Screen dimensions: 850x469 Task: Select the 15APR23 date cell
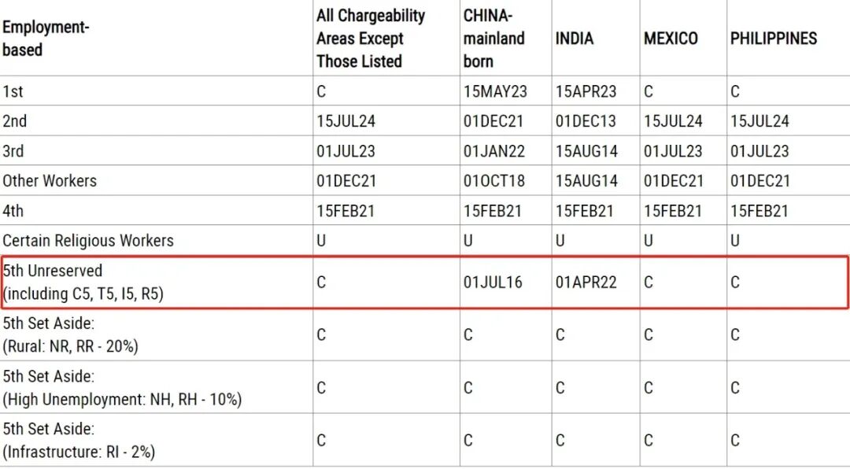coord(586,91)
